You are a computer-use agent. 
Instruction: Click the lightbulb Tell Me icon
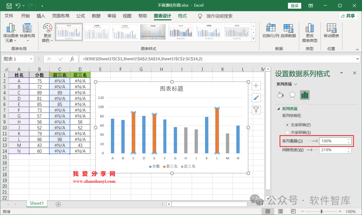[200, 16]
